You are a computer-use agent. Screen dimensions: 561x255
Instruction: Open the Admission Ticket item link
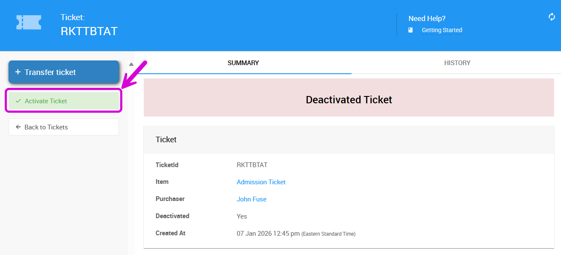[261, 182]
